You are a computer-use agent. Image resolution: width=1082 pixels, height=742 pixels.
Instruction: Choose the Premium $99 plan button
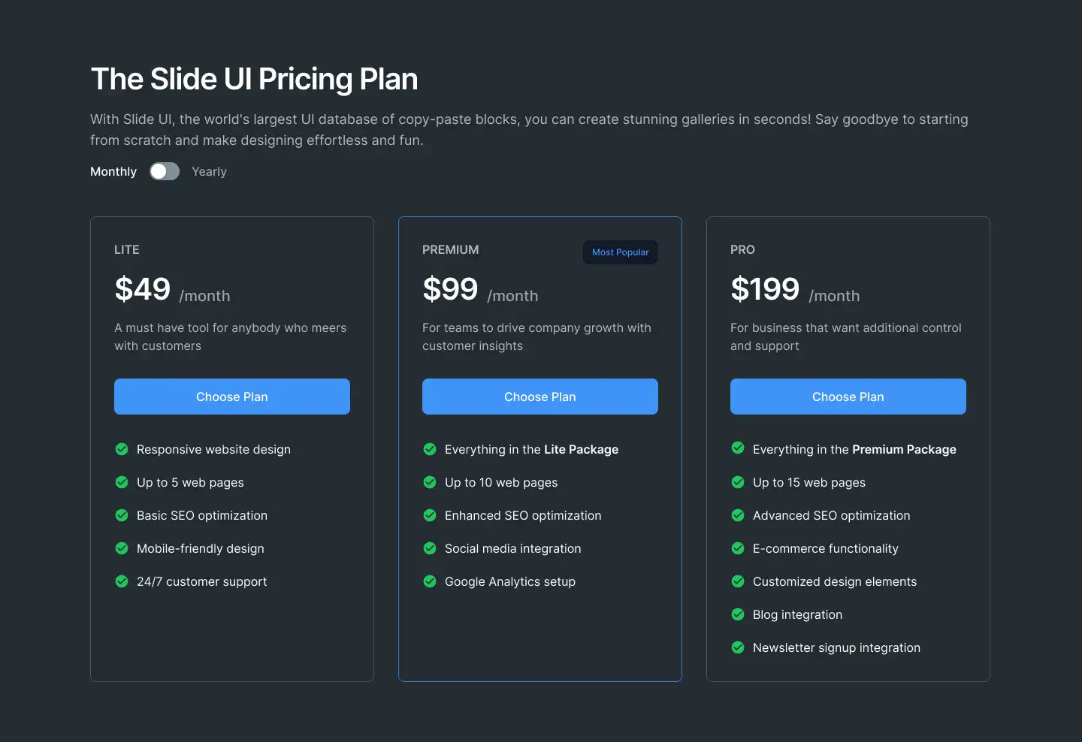tap(540, 397)
